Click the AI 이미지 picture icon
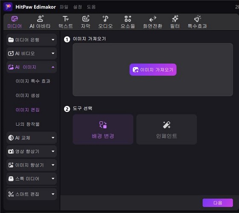Image resolution: width=239 pixels, height=213 pixels. tap(11, 67)
